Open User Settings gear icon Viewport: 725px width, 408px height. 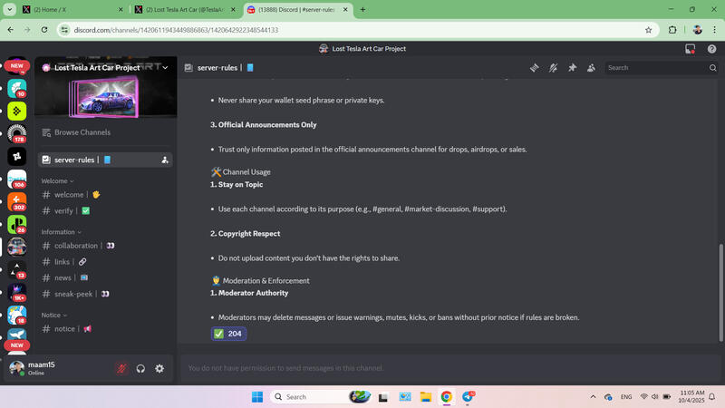click(159, 368)
